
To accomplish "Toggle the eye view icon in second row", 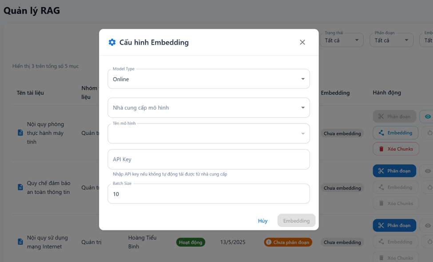I will 427,171.
